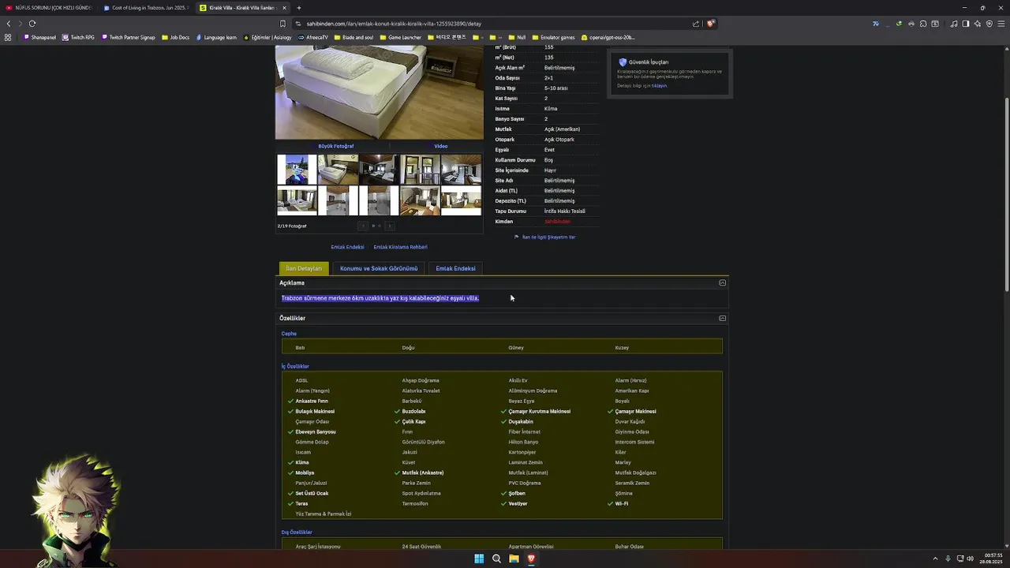The height and width of the screenshot is (568, 1010).
Task: Show hidden tray icons chevron
Action: tap(935, 559)
